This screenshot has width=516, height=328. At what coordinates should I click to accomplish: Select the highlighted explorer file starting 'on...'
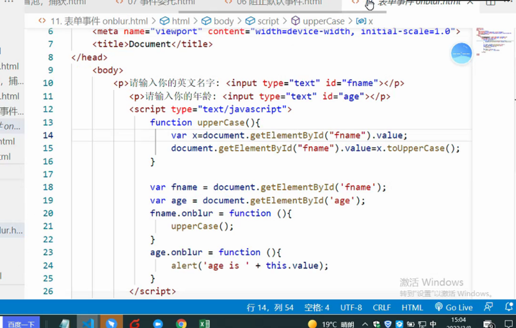pos(12,126)
